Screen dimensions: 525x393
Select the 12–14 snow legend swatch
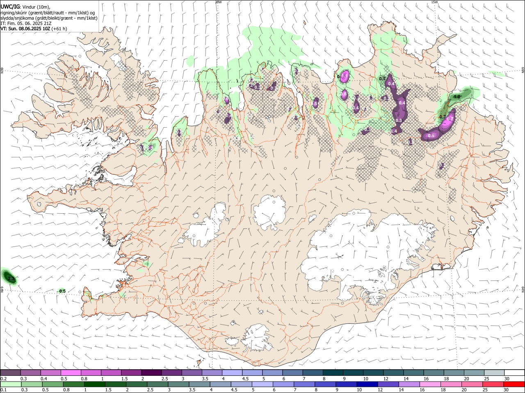point(394,373)
